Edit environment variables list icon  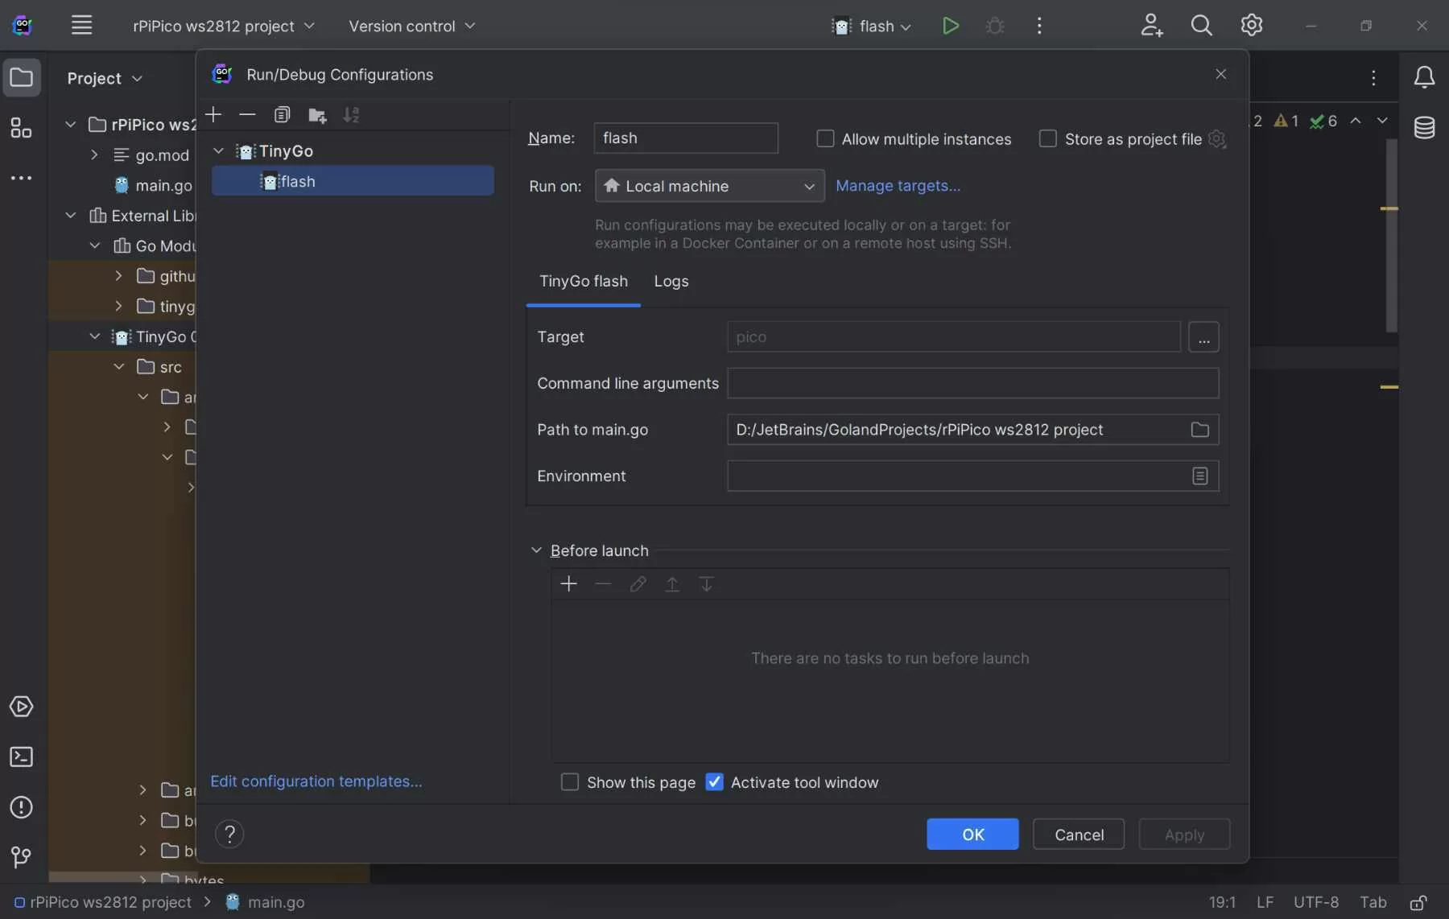pos(1199,476)
